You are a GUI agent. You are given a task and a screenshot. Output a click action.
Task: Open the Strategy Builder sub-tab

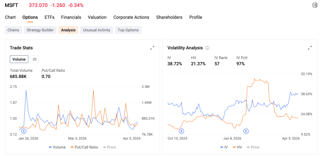click(40, 30)
